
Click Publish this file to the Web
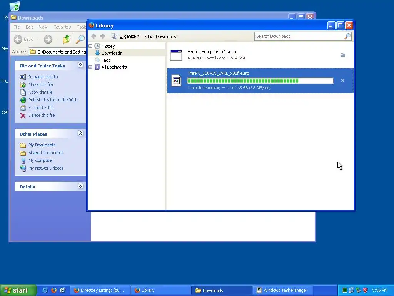(53, 100)
